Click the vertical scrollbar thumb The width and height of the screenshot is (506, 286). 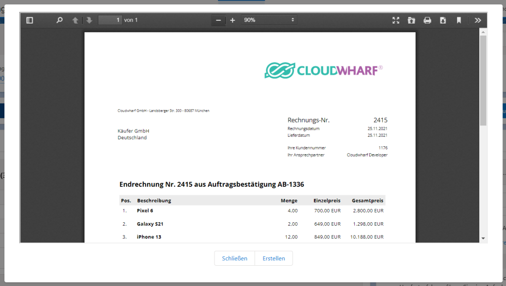coord(483,79)
